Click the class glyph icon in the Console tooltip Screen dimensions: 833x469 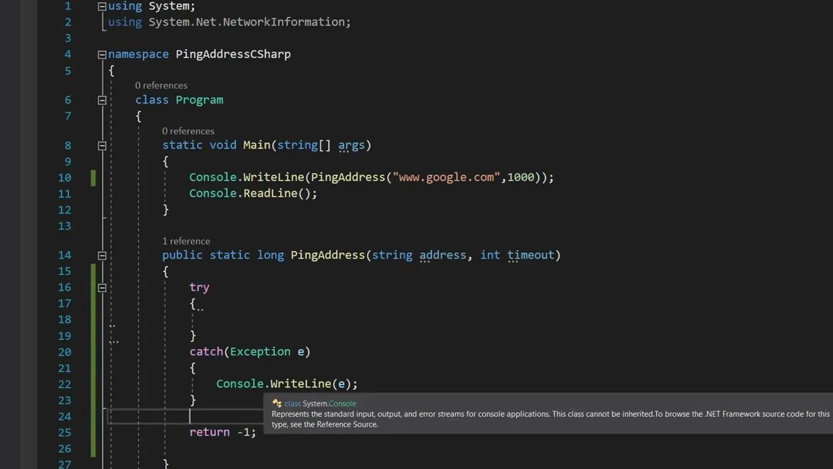(x=276, y=403)
